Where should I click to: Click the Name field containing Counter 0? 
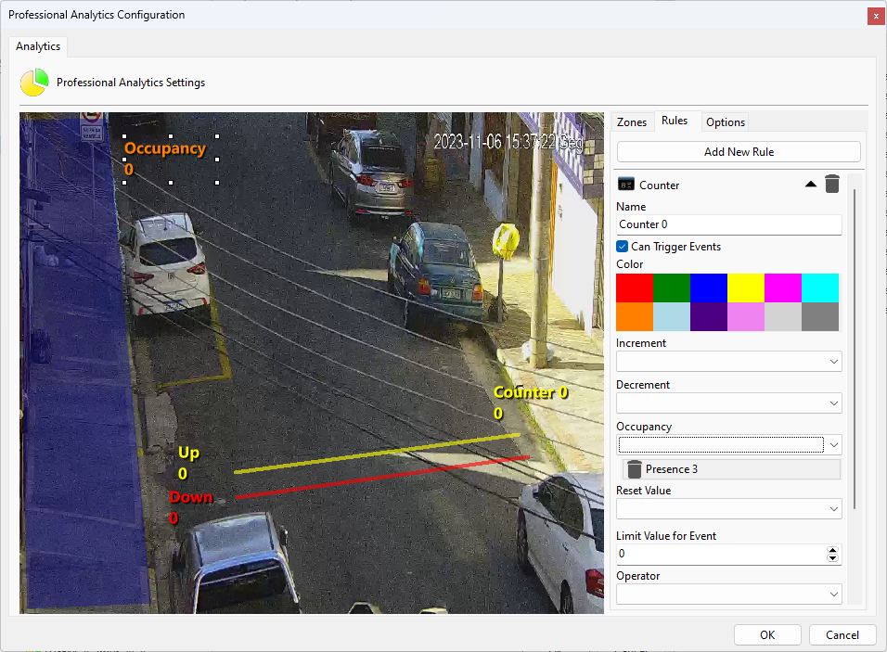(728, 224)
